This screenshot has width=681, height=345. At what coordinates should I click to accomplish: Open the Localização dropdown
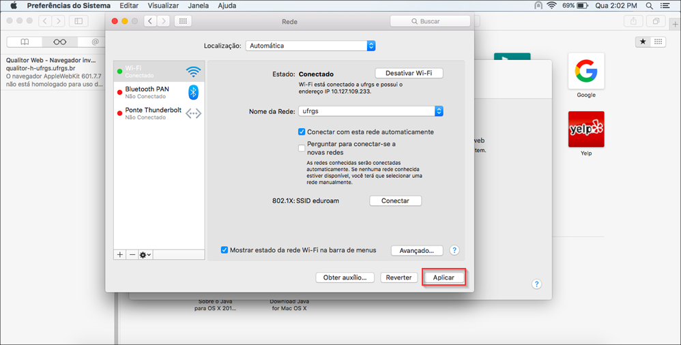[x=310, y=46]
